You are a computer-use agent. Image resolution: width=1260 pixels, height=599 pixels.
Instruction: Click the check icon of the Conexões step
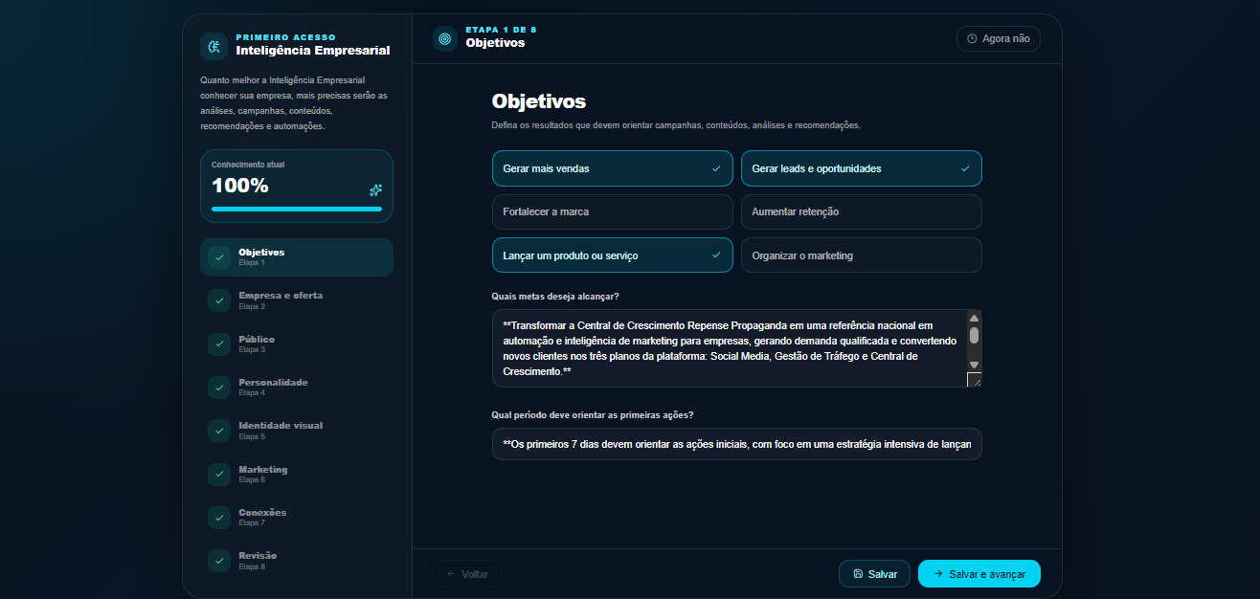click(219, 518)
